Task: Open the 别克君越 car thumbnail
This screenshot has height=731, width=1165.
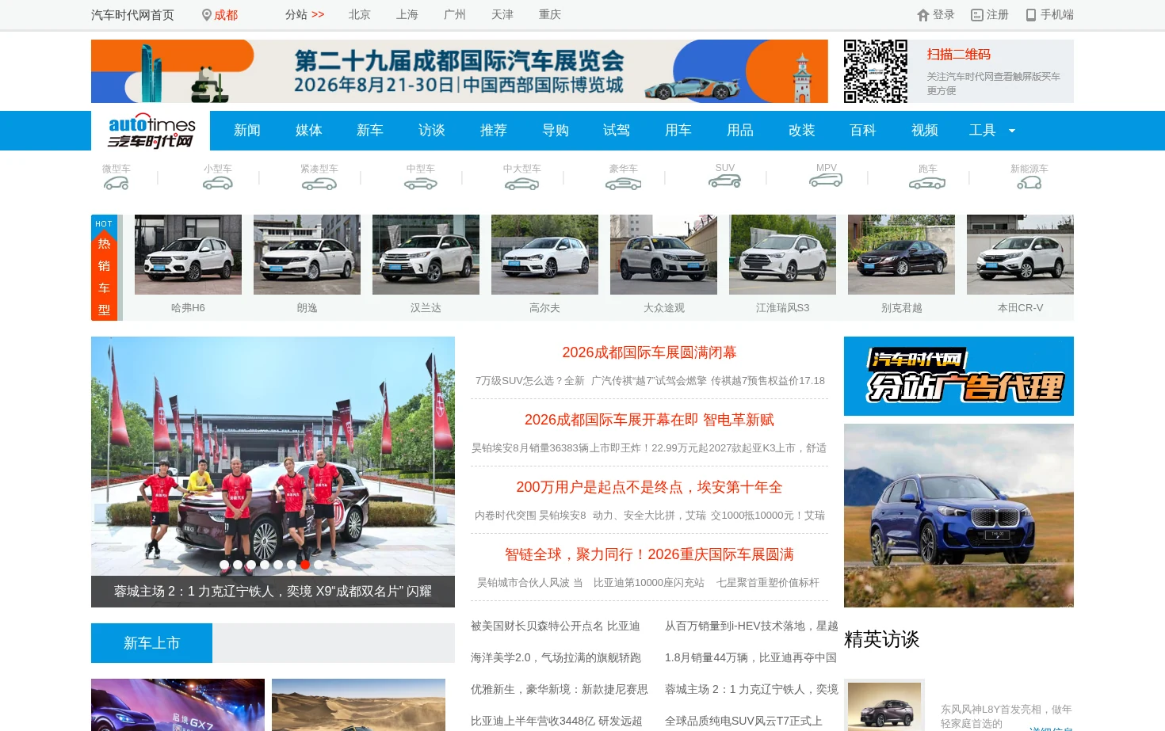Action: click(901, 254)
